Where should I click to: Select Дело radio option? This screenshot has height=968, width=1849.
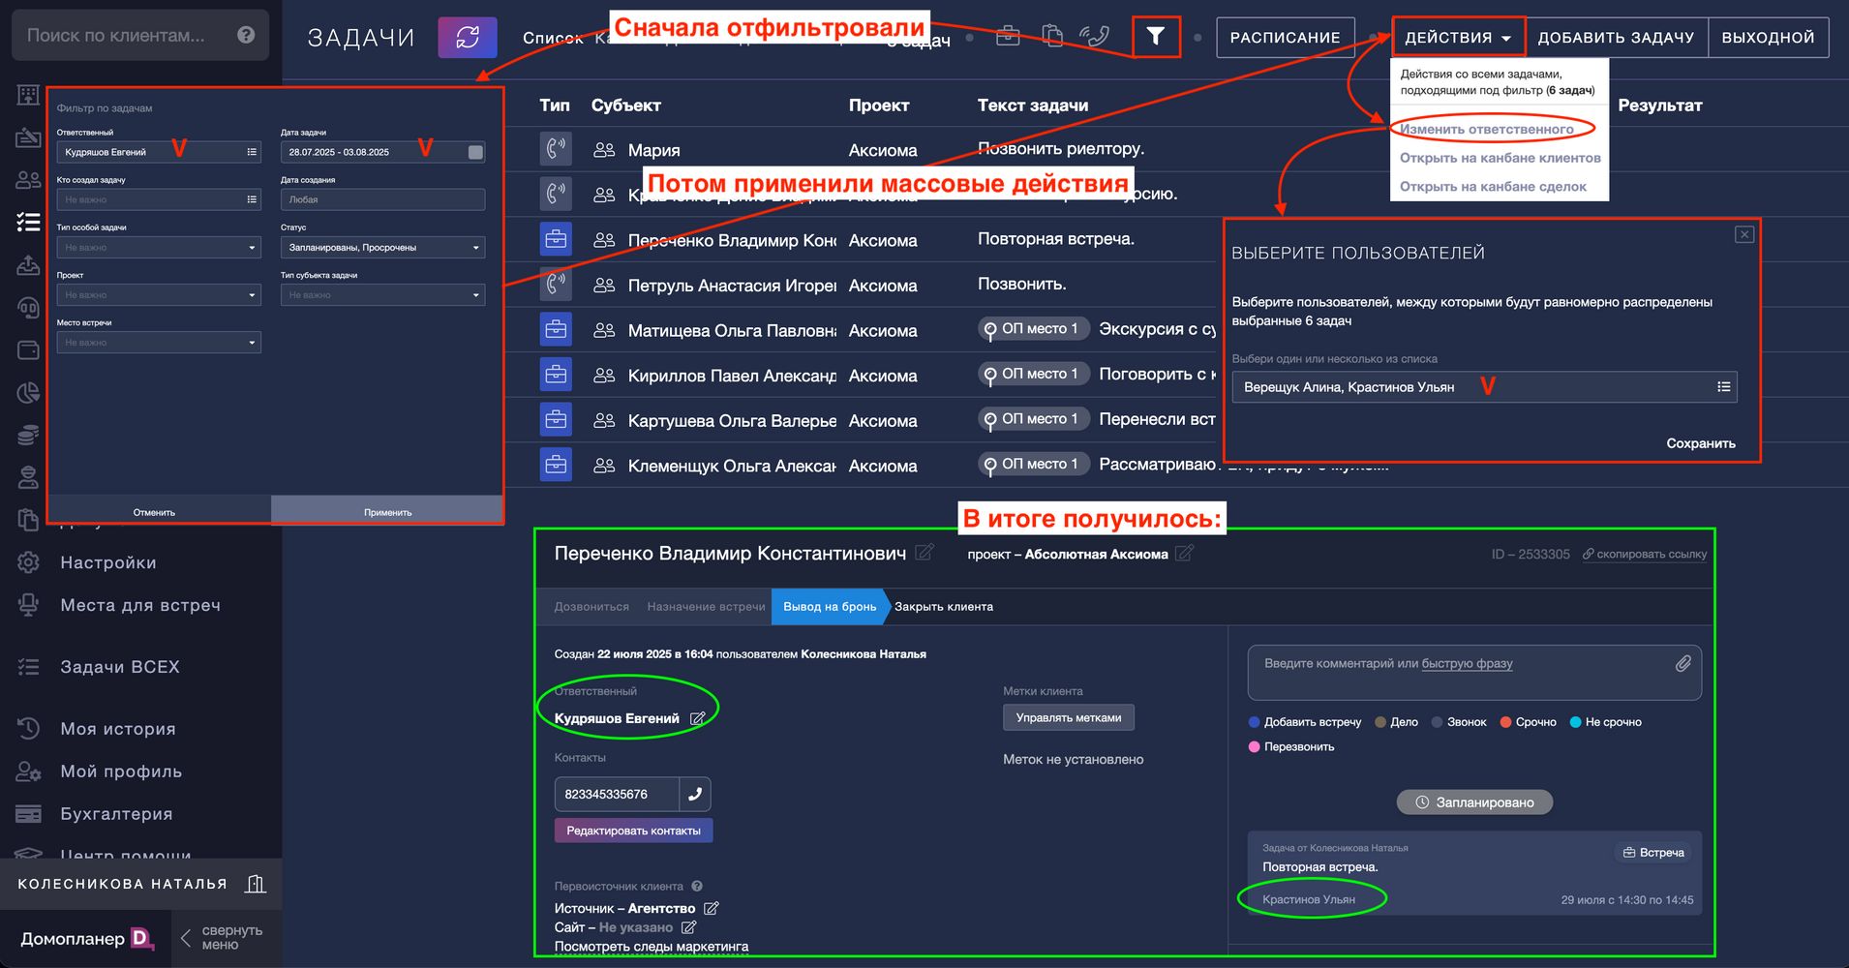pyautogui.click(x=1380, y=722)
